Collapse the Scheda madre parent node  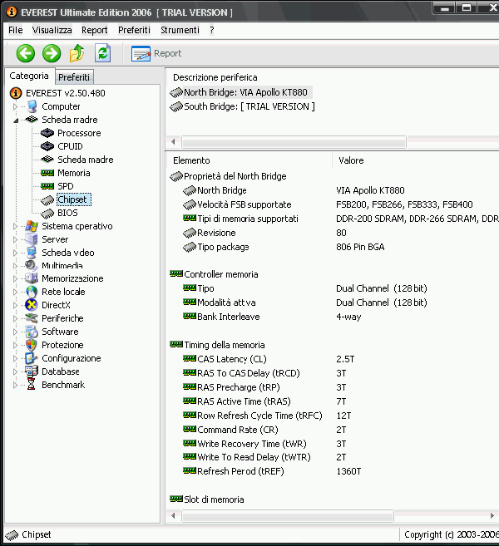click(16, 121)
